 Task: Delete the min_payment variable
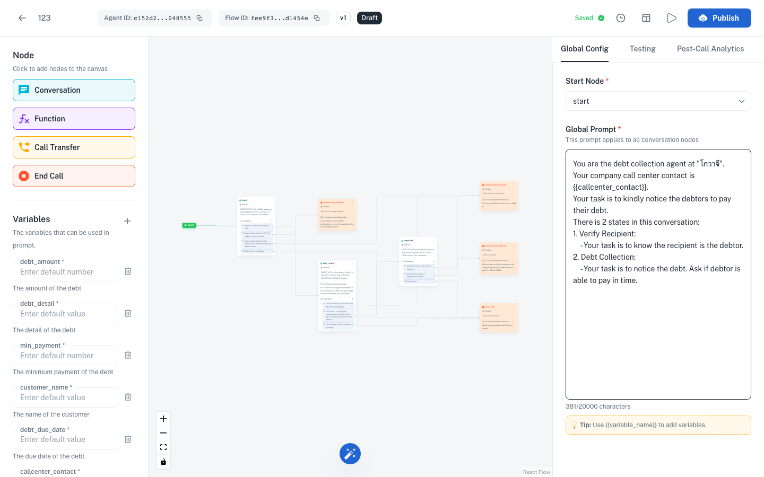(128, 355)
